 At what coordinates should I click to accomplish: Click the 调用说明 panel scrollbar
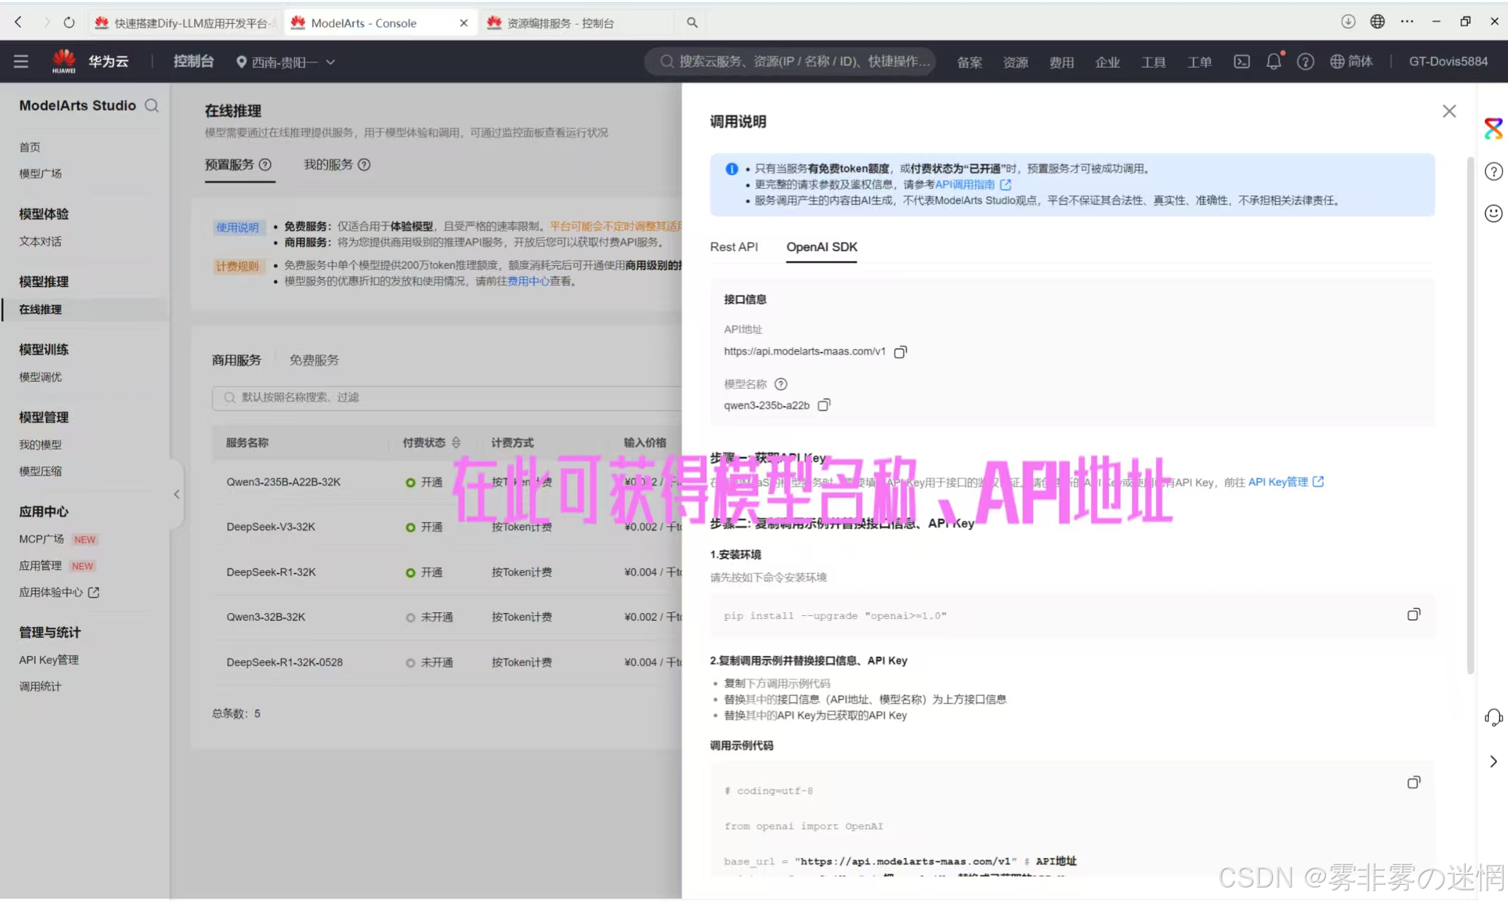pyautogui.click(x=1470, y=416)
